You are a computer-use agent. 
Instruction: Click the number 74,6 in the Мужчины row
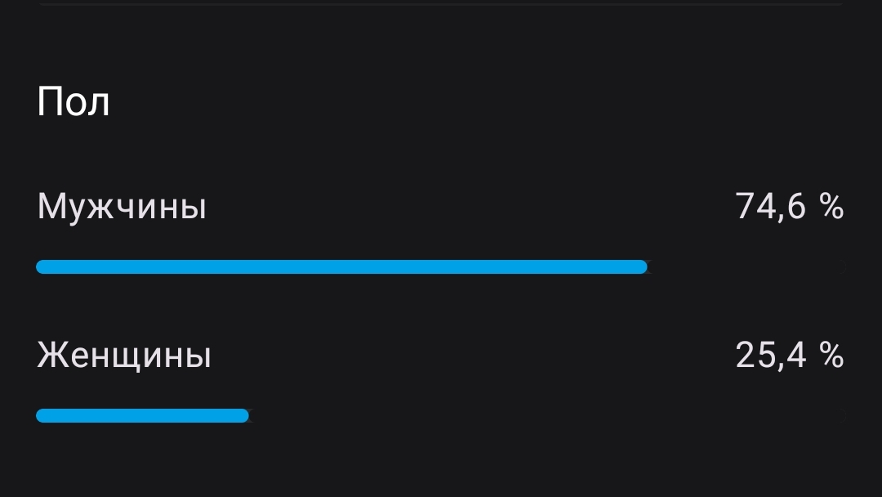coord(771,207)
